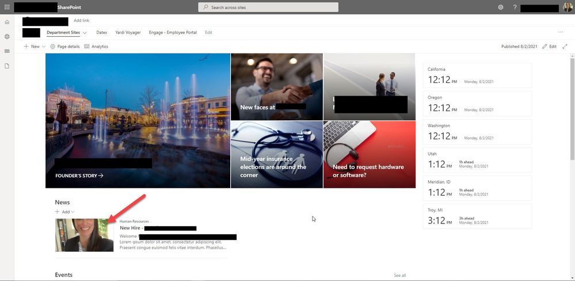Click See all for Events
575x281 pixels.
pyautogui.click(x=399, y=275)
